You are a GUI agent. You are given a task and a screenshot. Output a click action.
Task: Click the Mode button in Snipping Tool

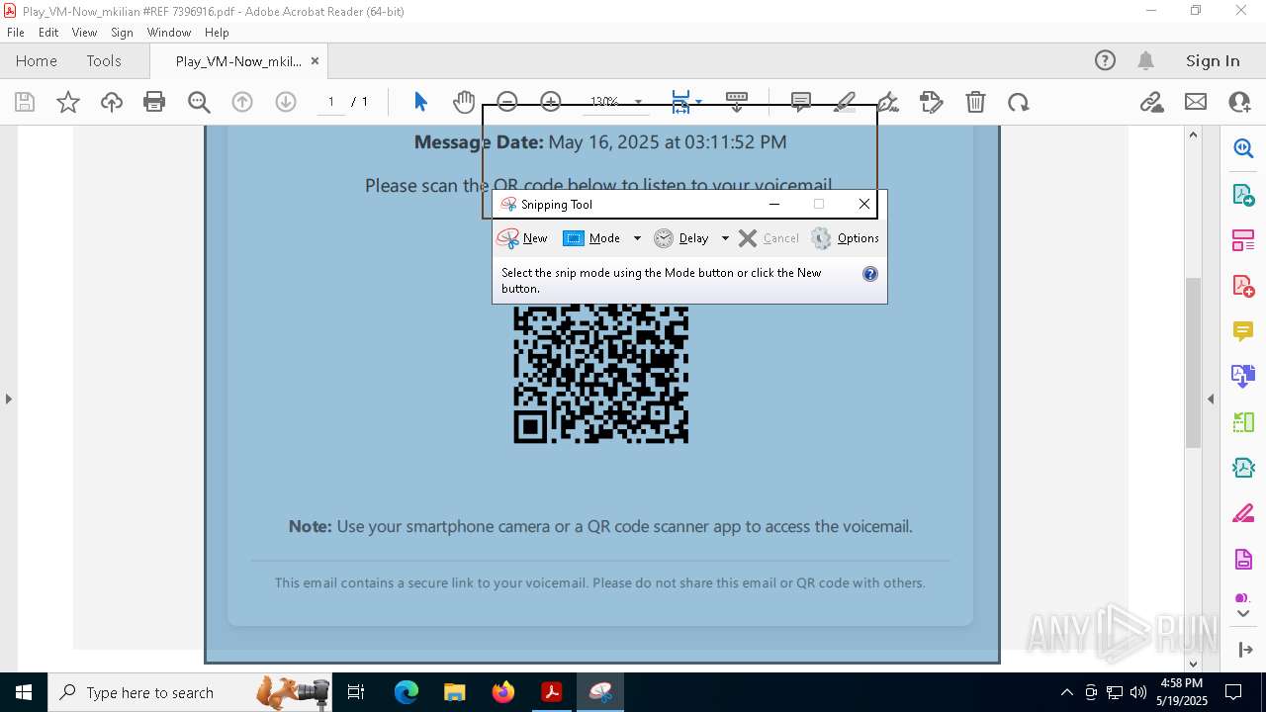pyautogui.click(x=592, y=238)
